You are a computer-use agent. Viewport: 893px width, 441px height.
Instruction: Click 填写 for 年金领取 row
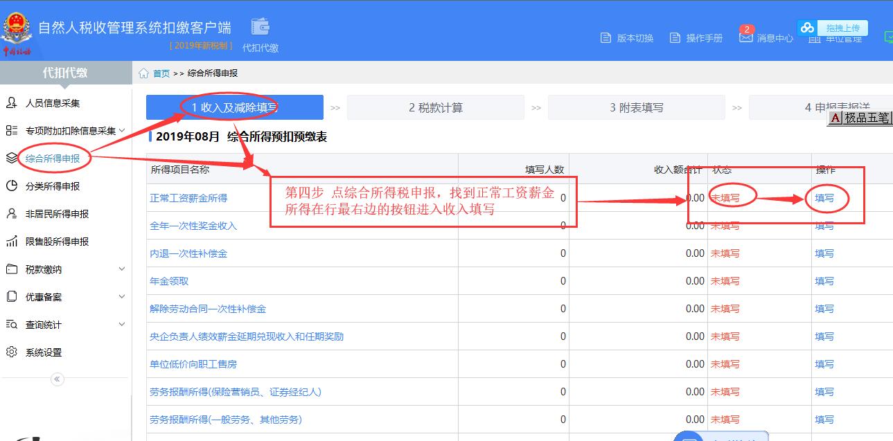(824, 281)
